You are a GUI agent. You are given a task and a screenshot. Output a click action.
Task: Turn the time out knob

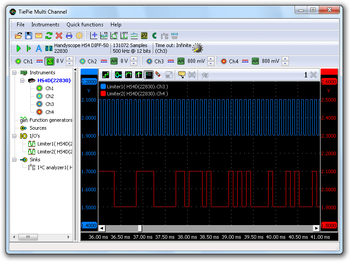coord(198,48)
